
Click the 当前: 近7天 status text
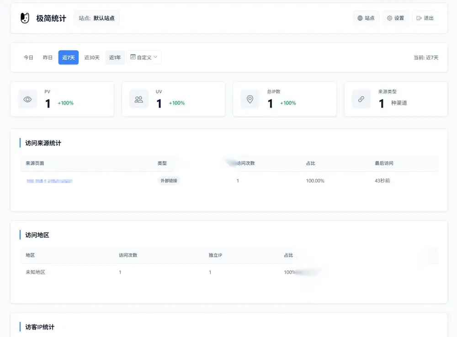(x=426, y=58)
